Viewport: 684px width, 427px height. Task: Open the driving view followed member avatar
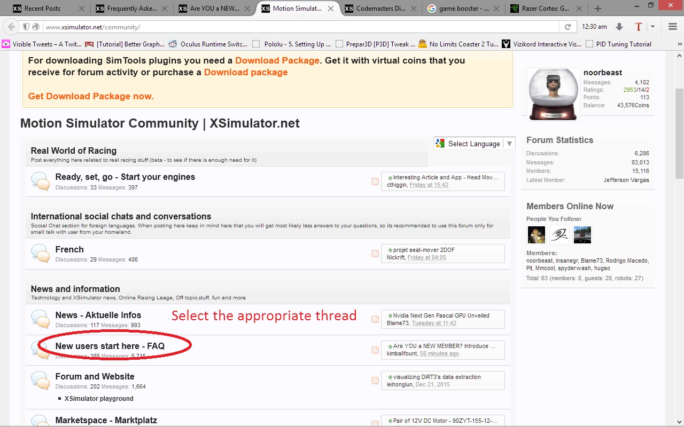point(582,235)
